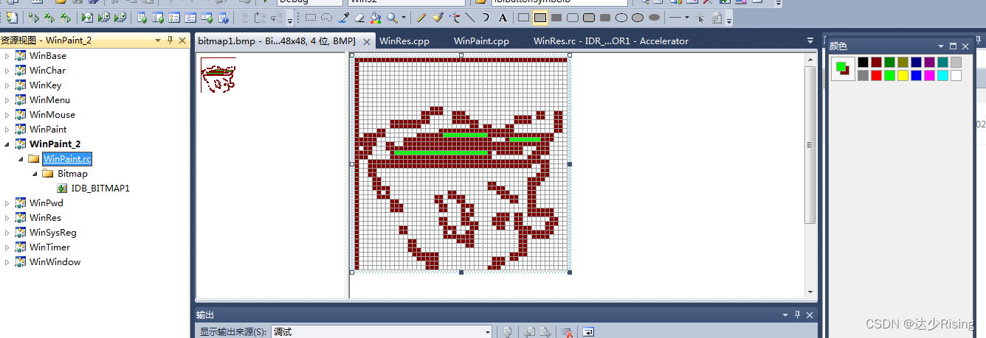Select the outlined-filled Rounded Rectangle tool
This screenshot has height=338, width=986.
pyautogui.click(x=589, y=17)
